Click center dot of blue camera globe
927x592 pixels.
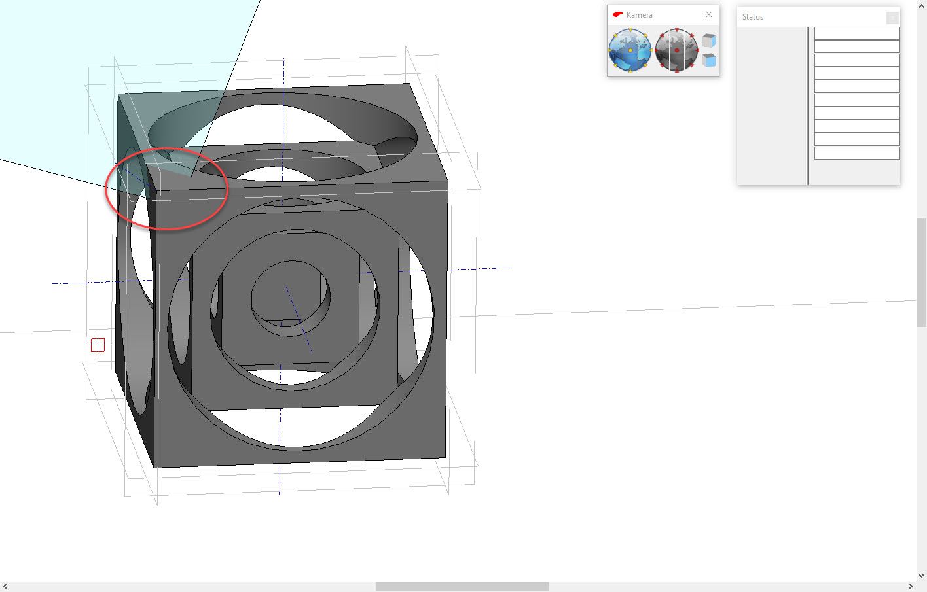[630, 50]
